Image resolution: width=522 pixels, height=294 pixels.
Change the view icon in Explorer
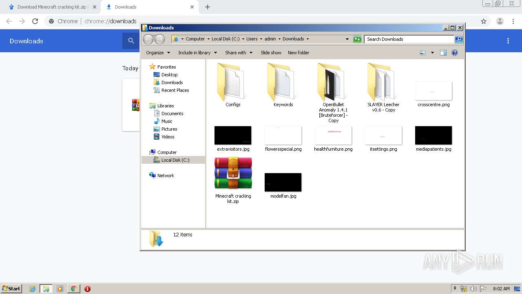coord(422,53)
